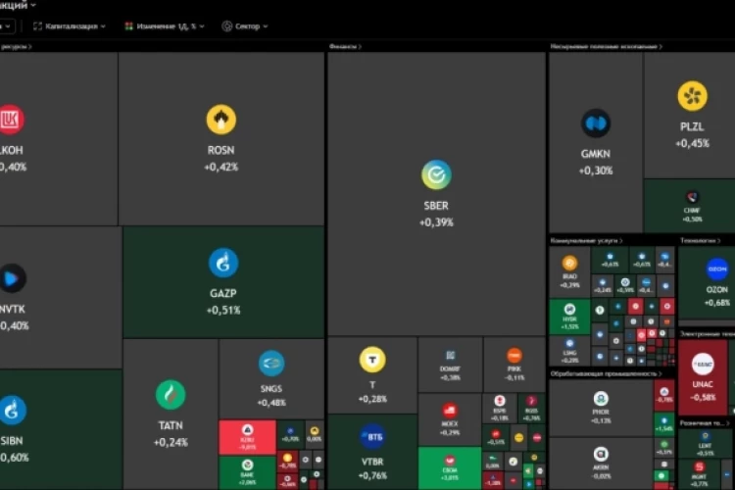Click the RGSS logo icon

tap(531, 401)
